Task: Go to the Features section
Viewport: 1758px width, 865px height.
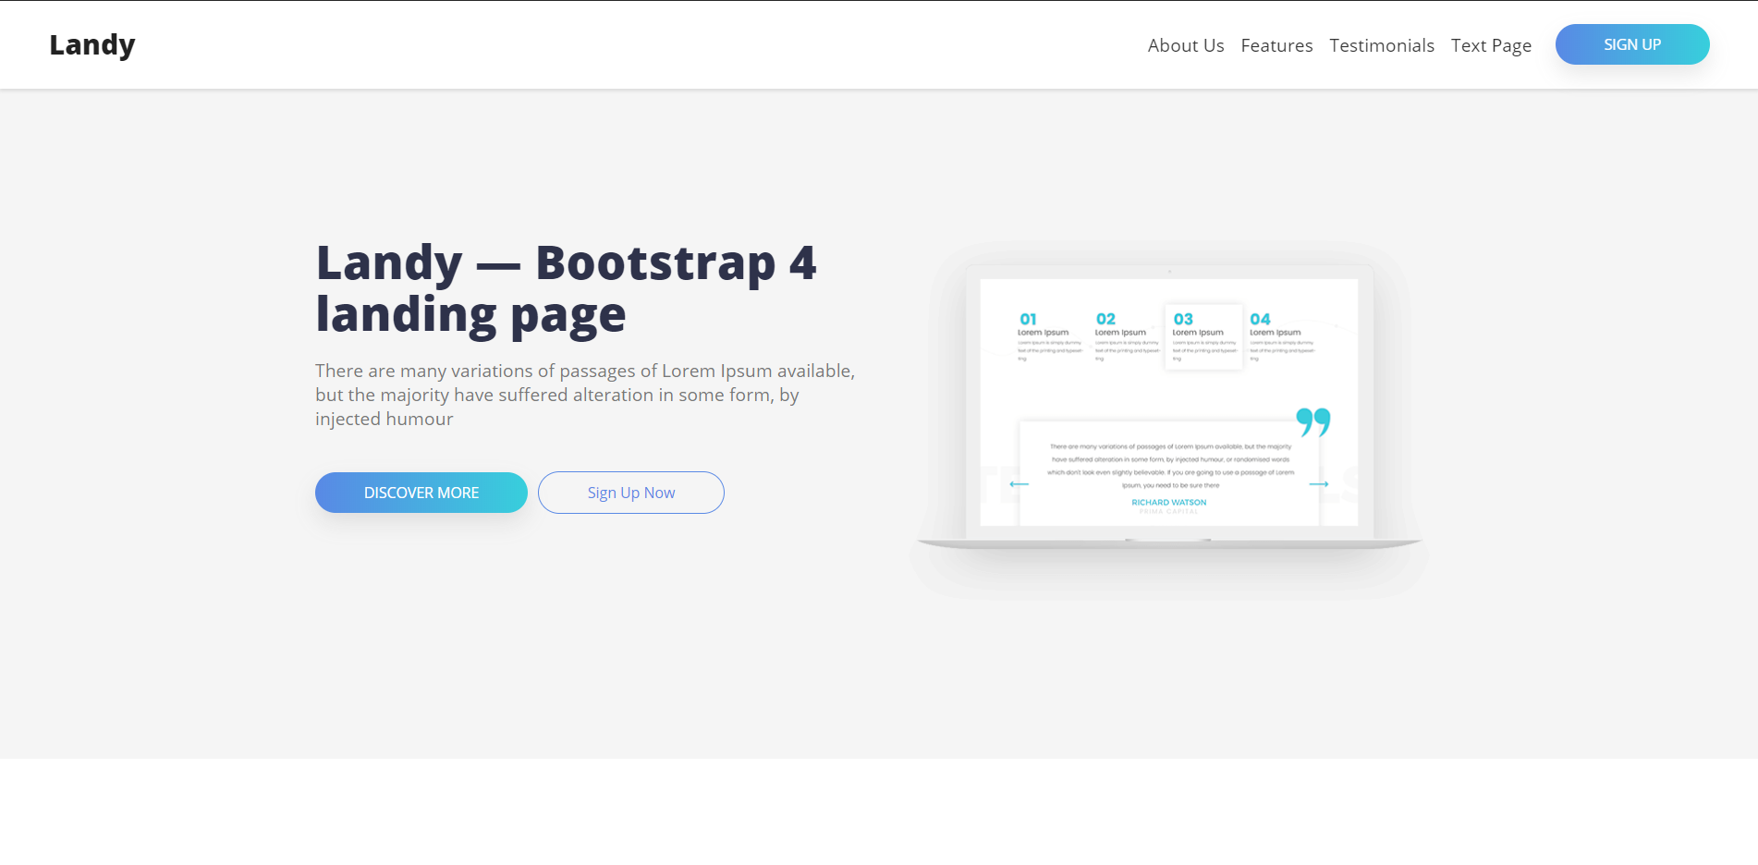Action: coord(1276,45)
